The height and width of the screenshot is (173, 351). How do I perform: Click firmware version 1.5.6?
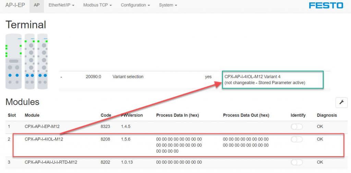tap(125, 139)
